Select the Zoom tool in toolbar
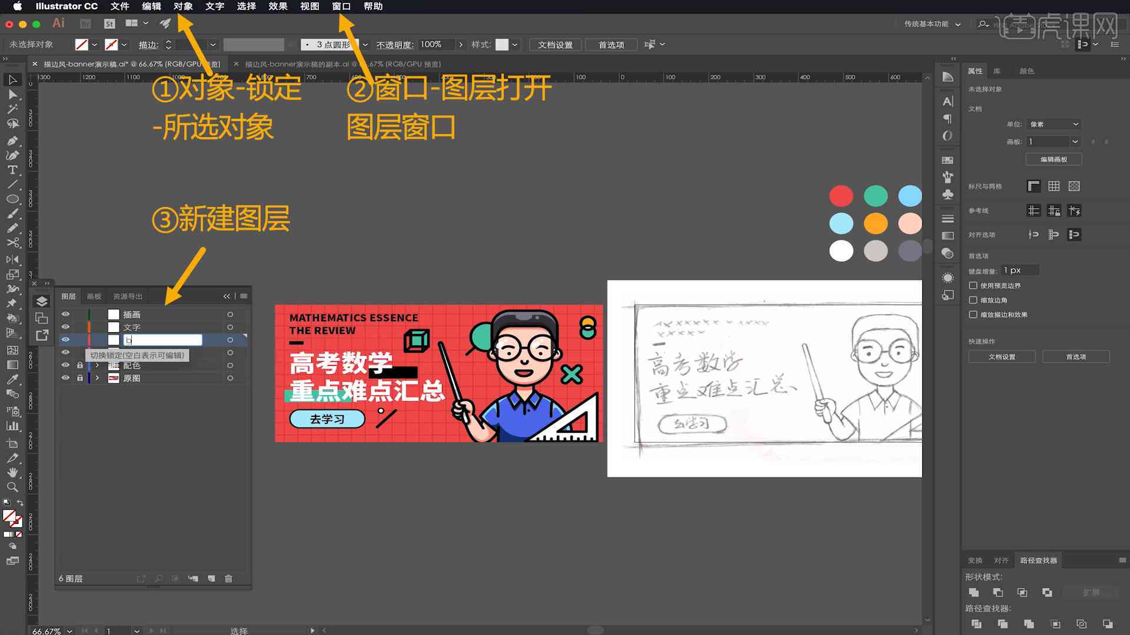Screen dimensions: 1130x635 tap(12, 485)
